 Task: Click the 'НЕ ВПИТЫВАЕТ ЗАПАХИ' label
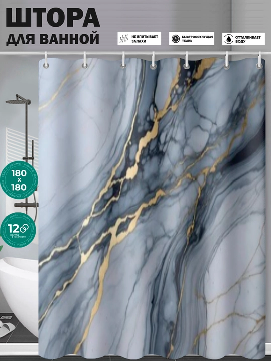pos(145,39)
